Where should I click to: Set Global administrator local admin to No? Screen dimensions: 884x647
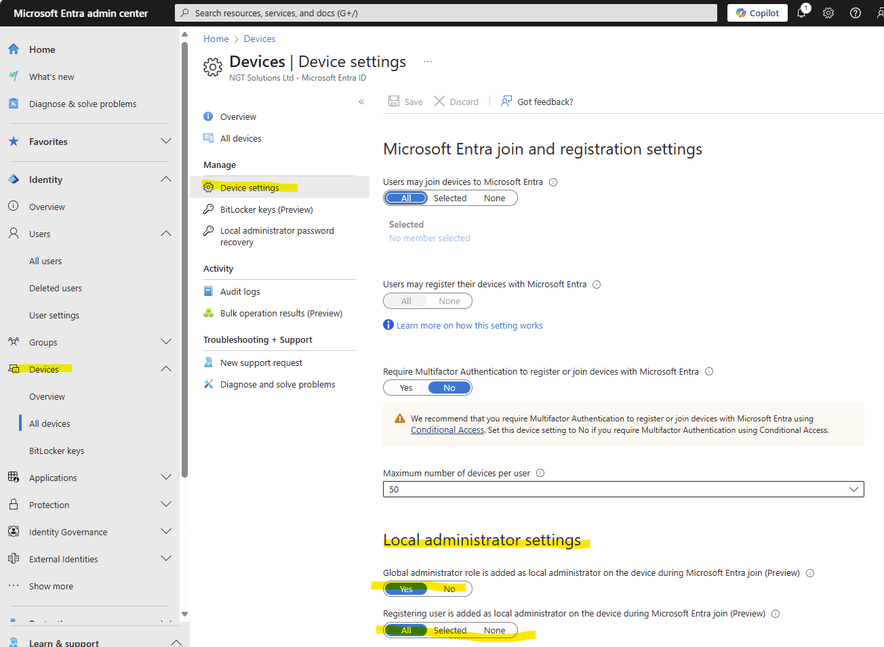click(x=449, y=589)
